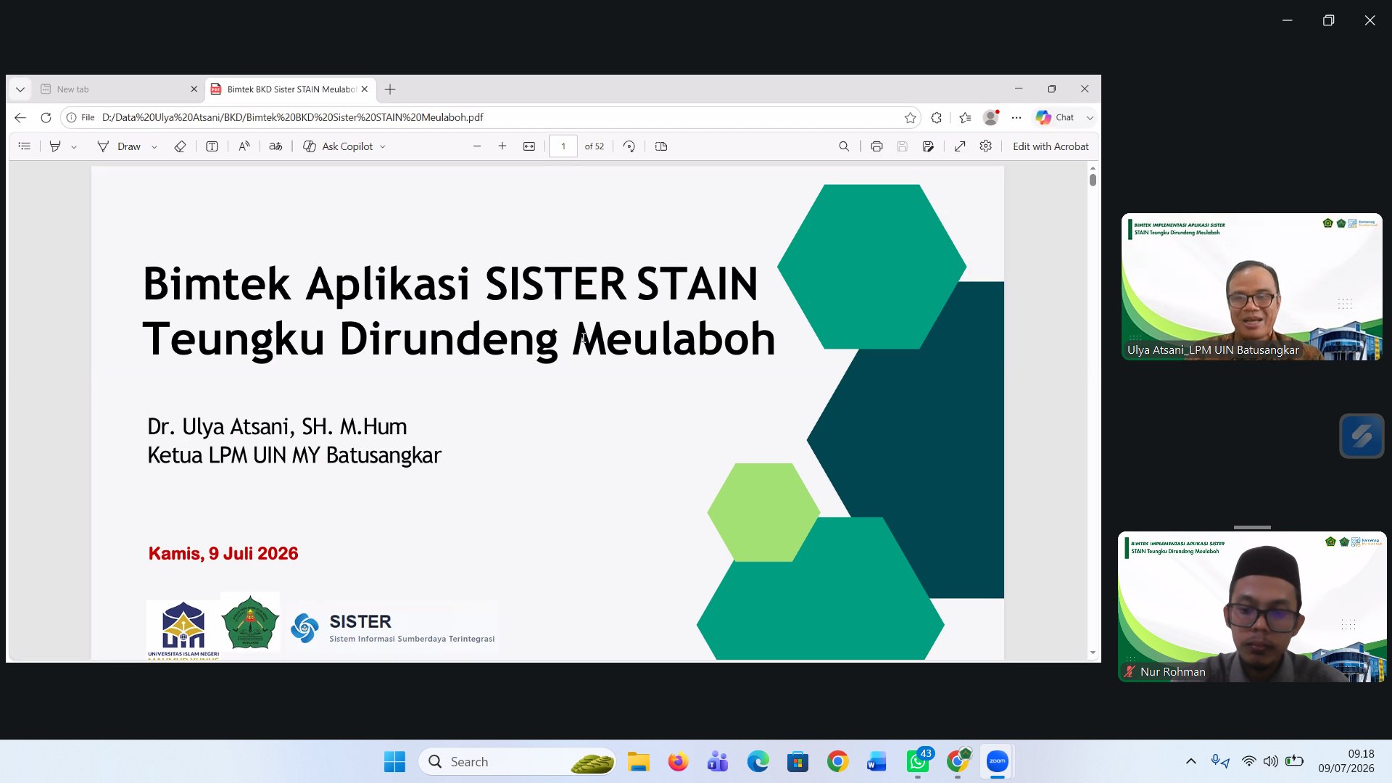1392x783 pixels.
Task: Select the Highlight tool in PDF toolbar
Action: coord(55,146)
